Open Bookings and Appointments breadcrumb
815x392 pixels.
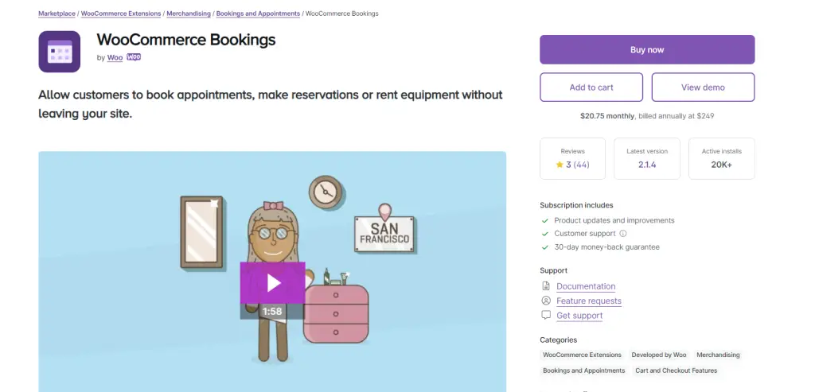click(258, 14)
